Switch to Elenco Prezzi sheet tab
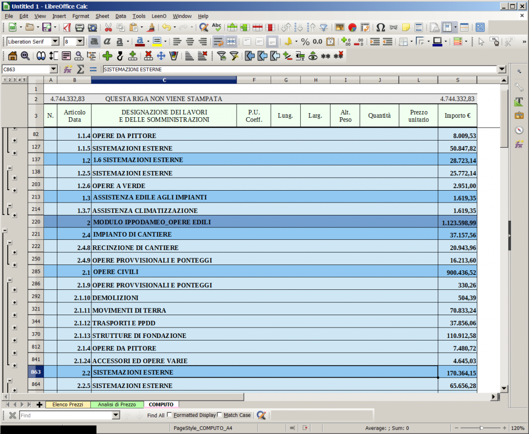This screenshot has height=434, width=529. [68, 405]
